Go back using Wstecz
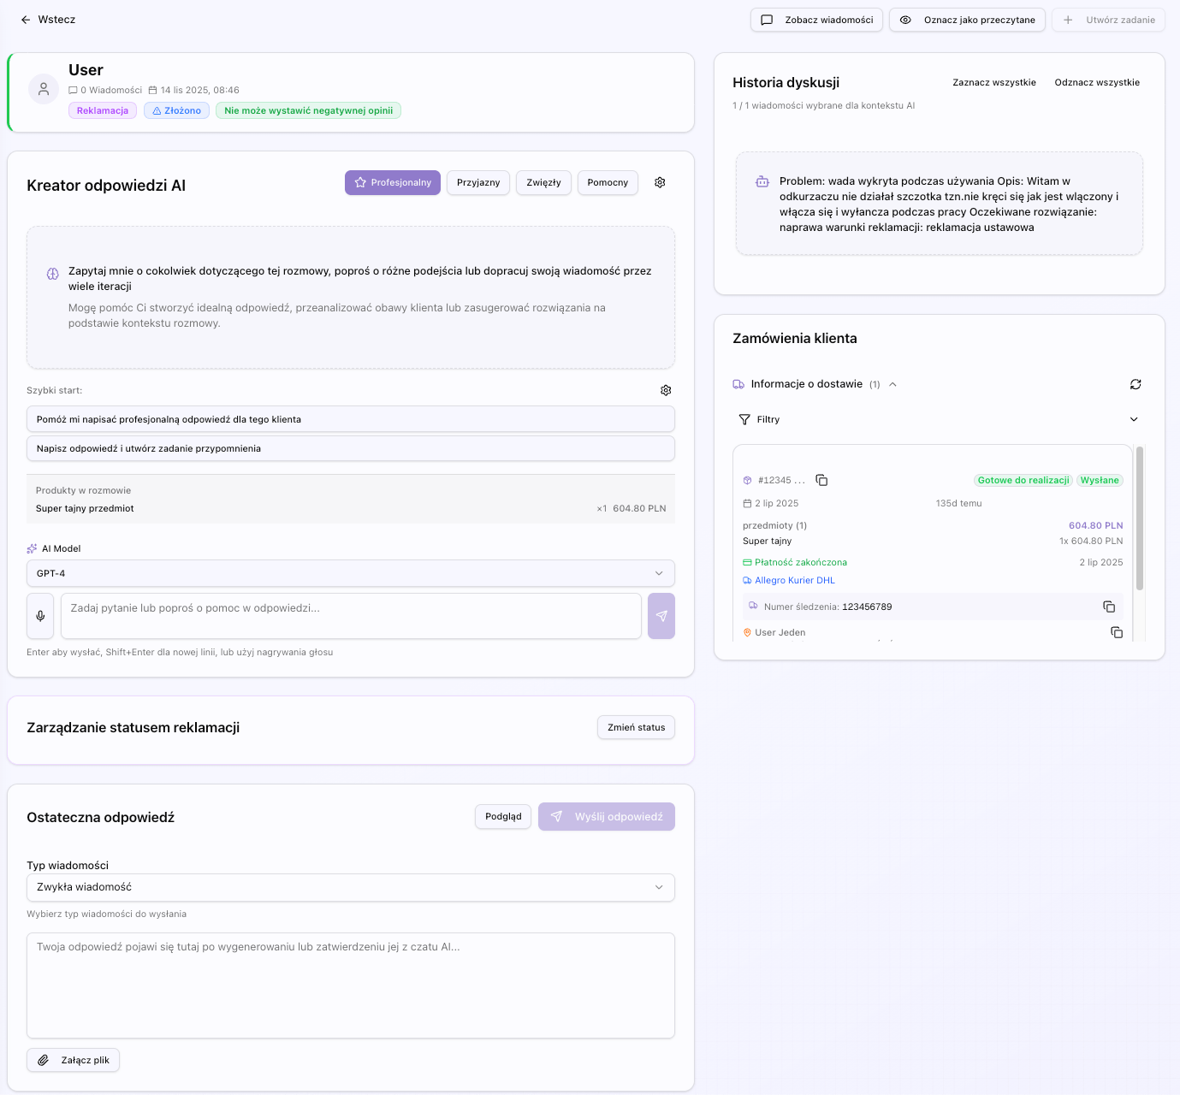The width and height of the screenshot is (1180, 1095). (48, 20)
